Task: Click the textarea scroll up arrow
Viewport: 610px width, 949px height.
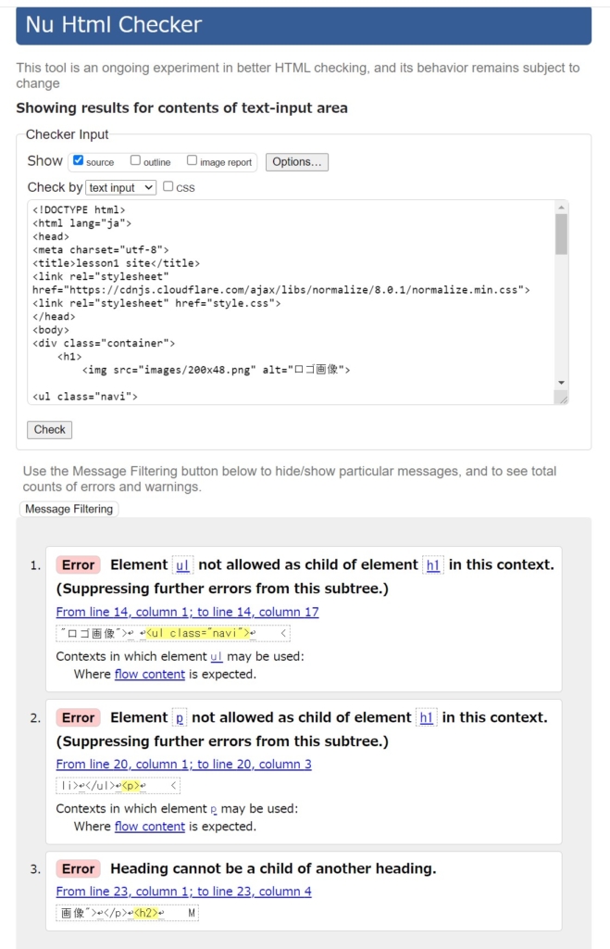Action: [562, 209]
